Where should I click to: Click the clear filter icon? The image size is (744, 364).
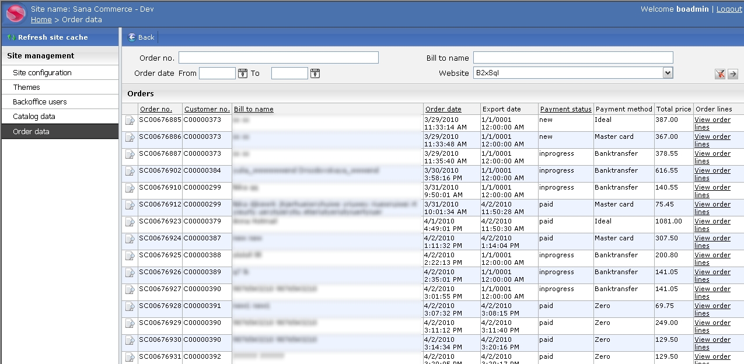(x=720, y=74)
